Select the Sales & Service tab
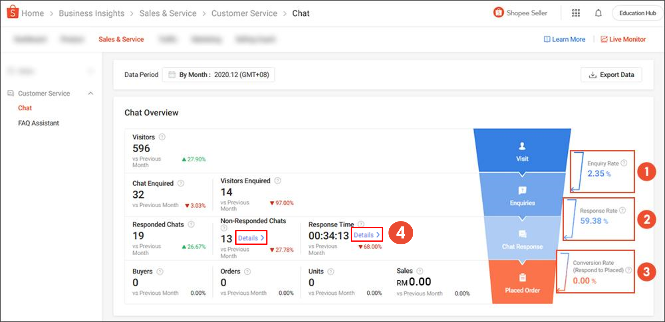This screenshot has height=322, width=665. pos(121,39)
